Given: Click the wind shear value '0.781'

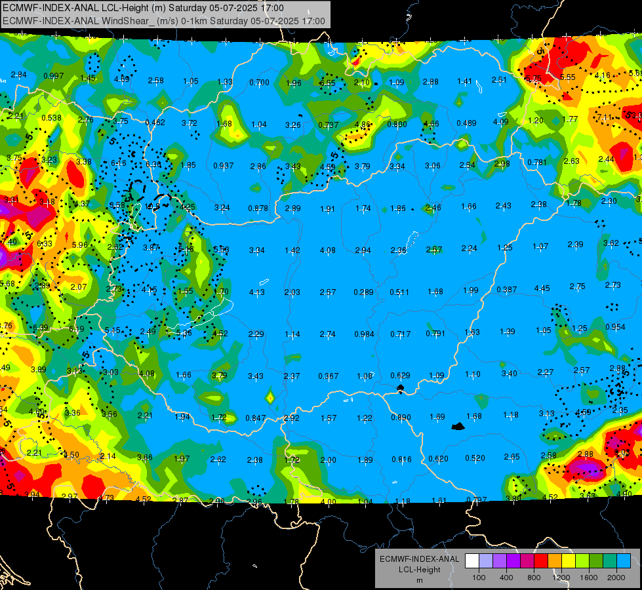Looking at the screenshot, I should click(x=537, y=162).
